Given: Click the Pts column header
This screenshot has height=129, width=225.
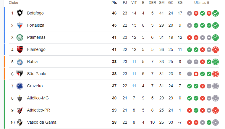Looking at the screenshot, I should [114, 3].
